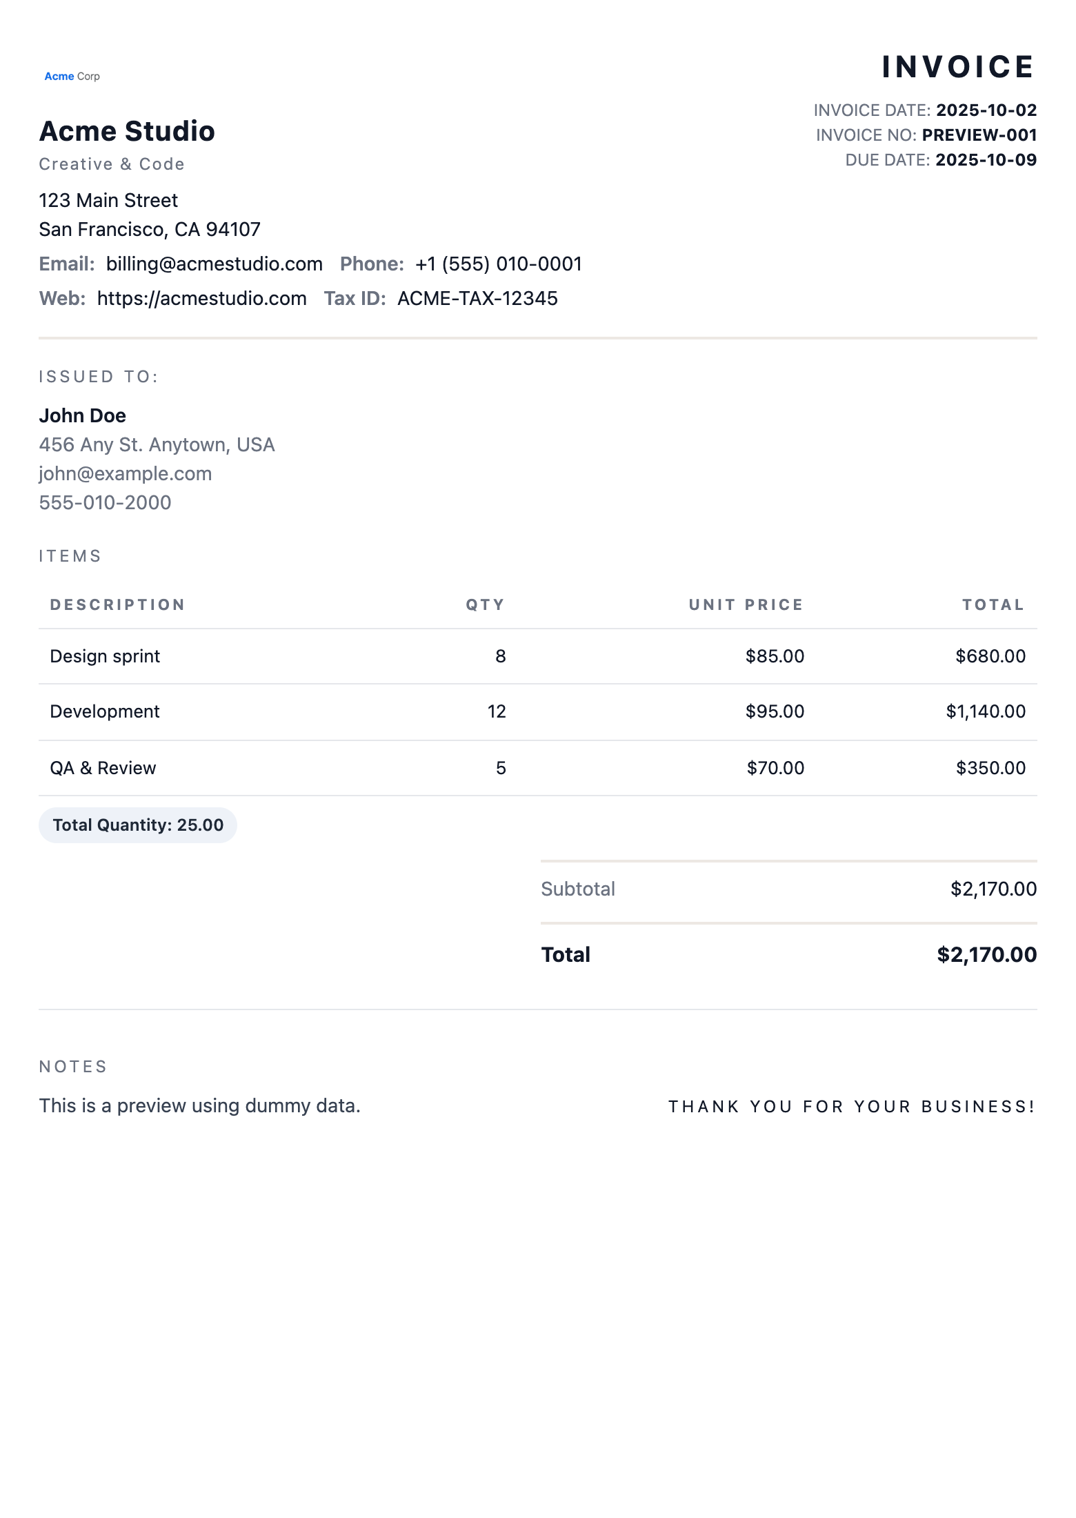Click the Acme Corp logo

72,77
